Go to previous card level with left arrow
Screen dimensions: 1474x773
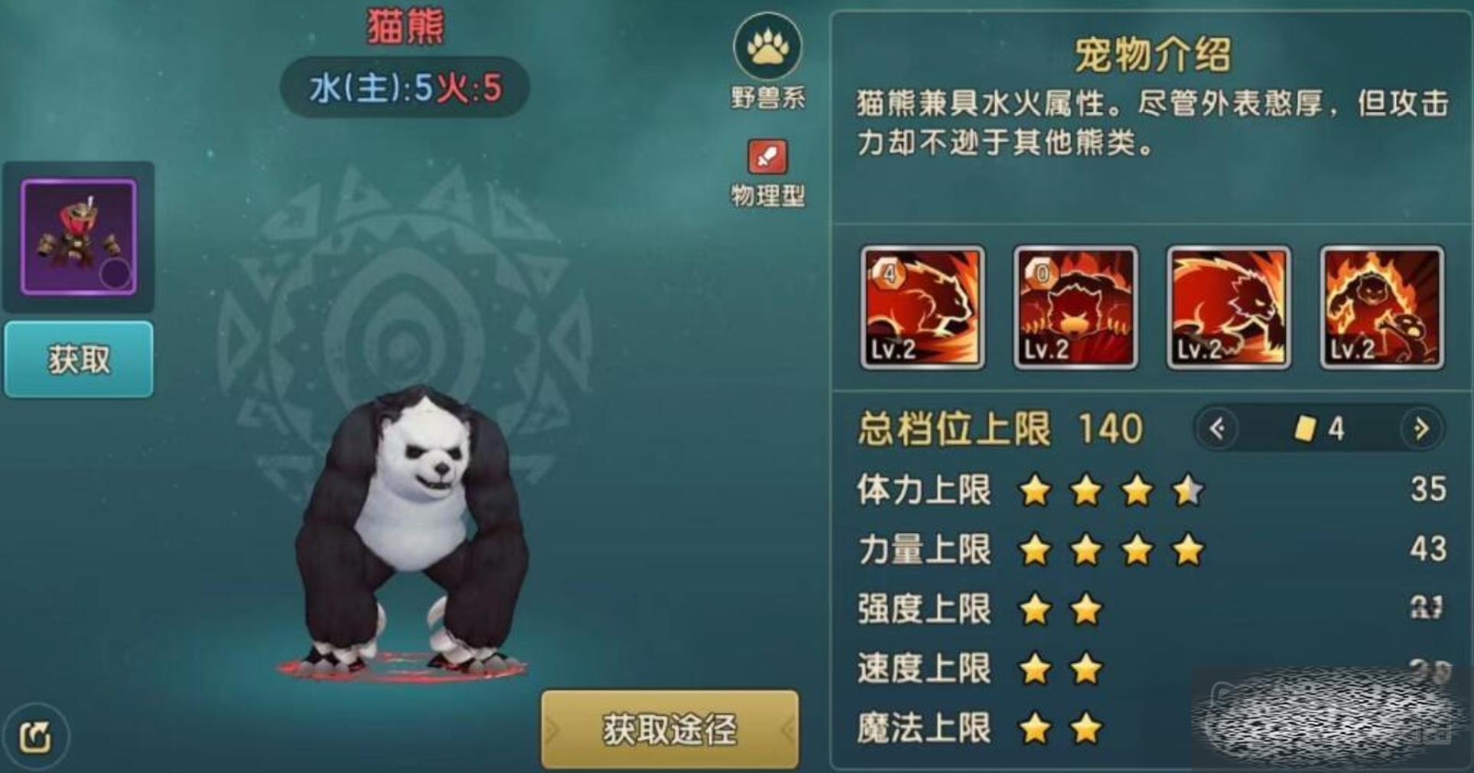1217,429
